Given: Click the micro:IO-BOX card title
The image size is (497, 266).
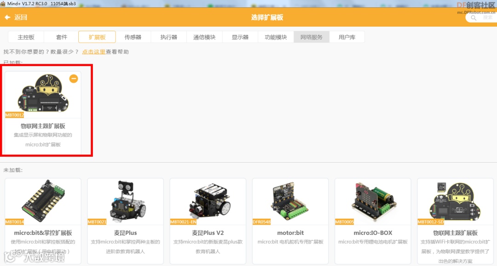Looking at the screenshot, I should (x=373, y=233).
